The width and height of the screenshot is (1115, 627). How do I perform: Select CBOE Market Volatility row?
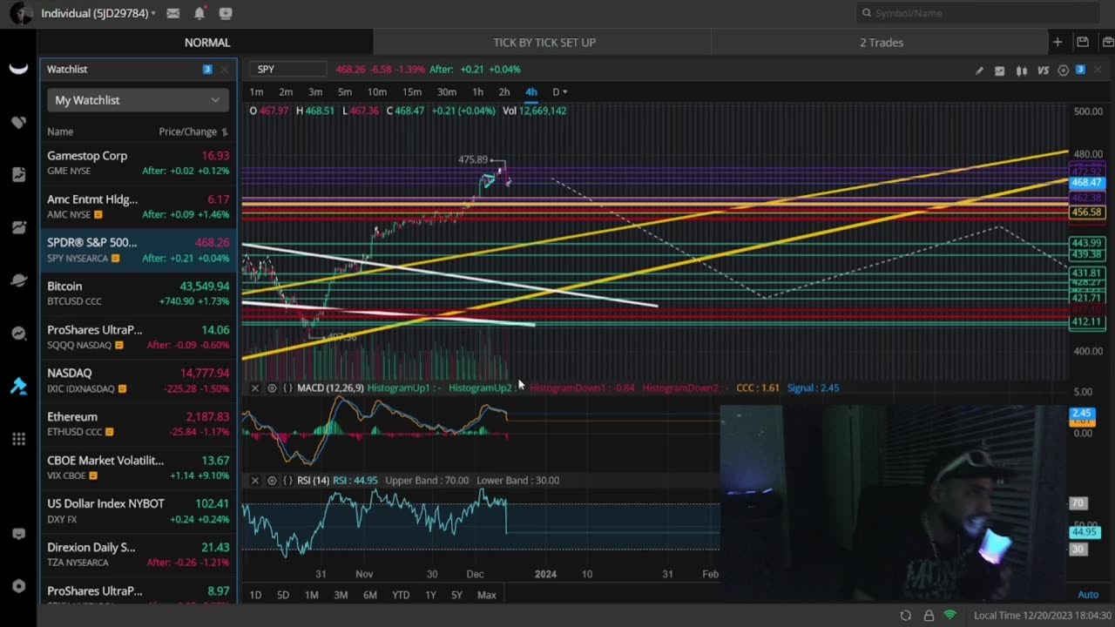pyautogui.click(x=138, y=468)
